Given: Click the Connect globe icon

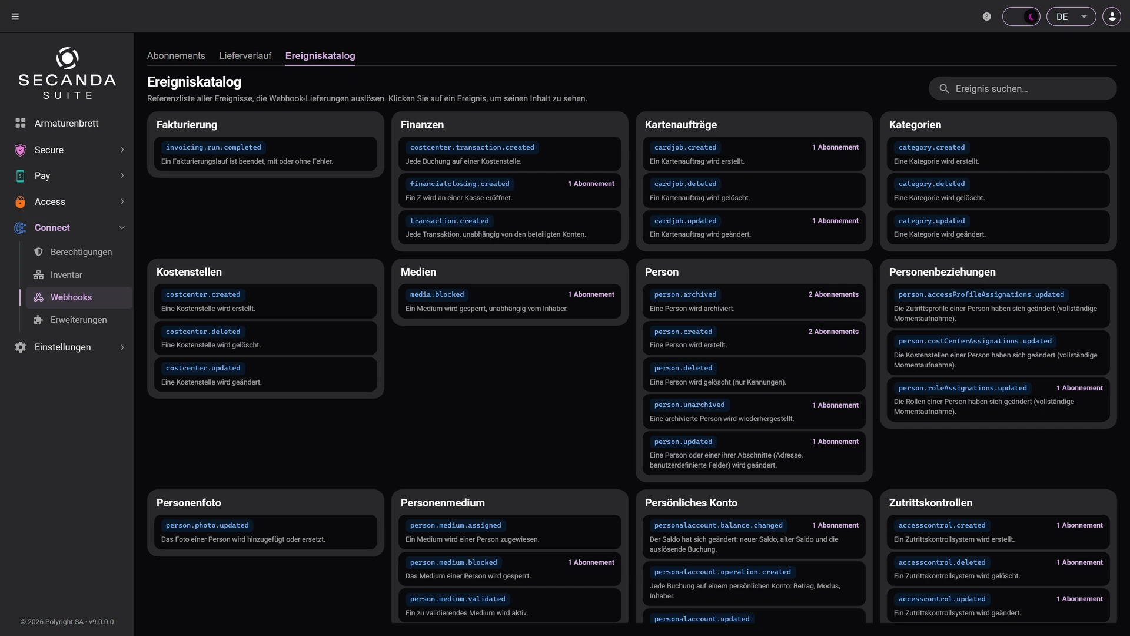Looking at the screenshot, I should [21, 227].
